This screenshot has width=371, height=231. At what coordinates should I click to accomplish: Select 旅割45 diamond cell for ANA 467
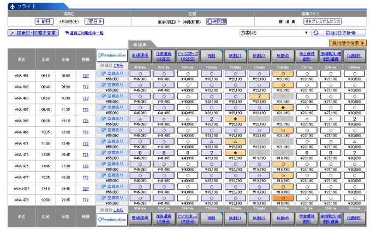[283, 108]
